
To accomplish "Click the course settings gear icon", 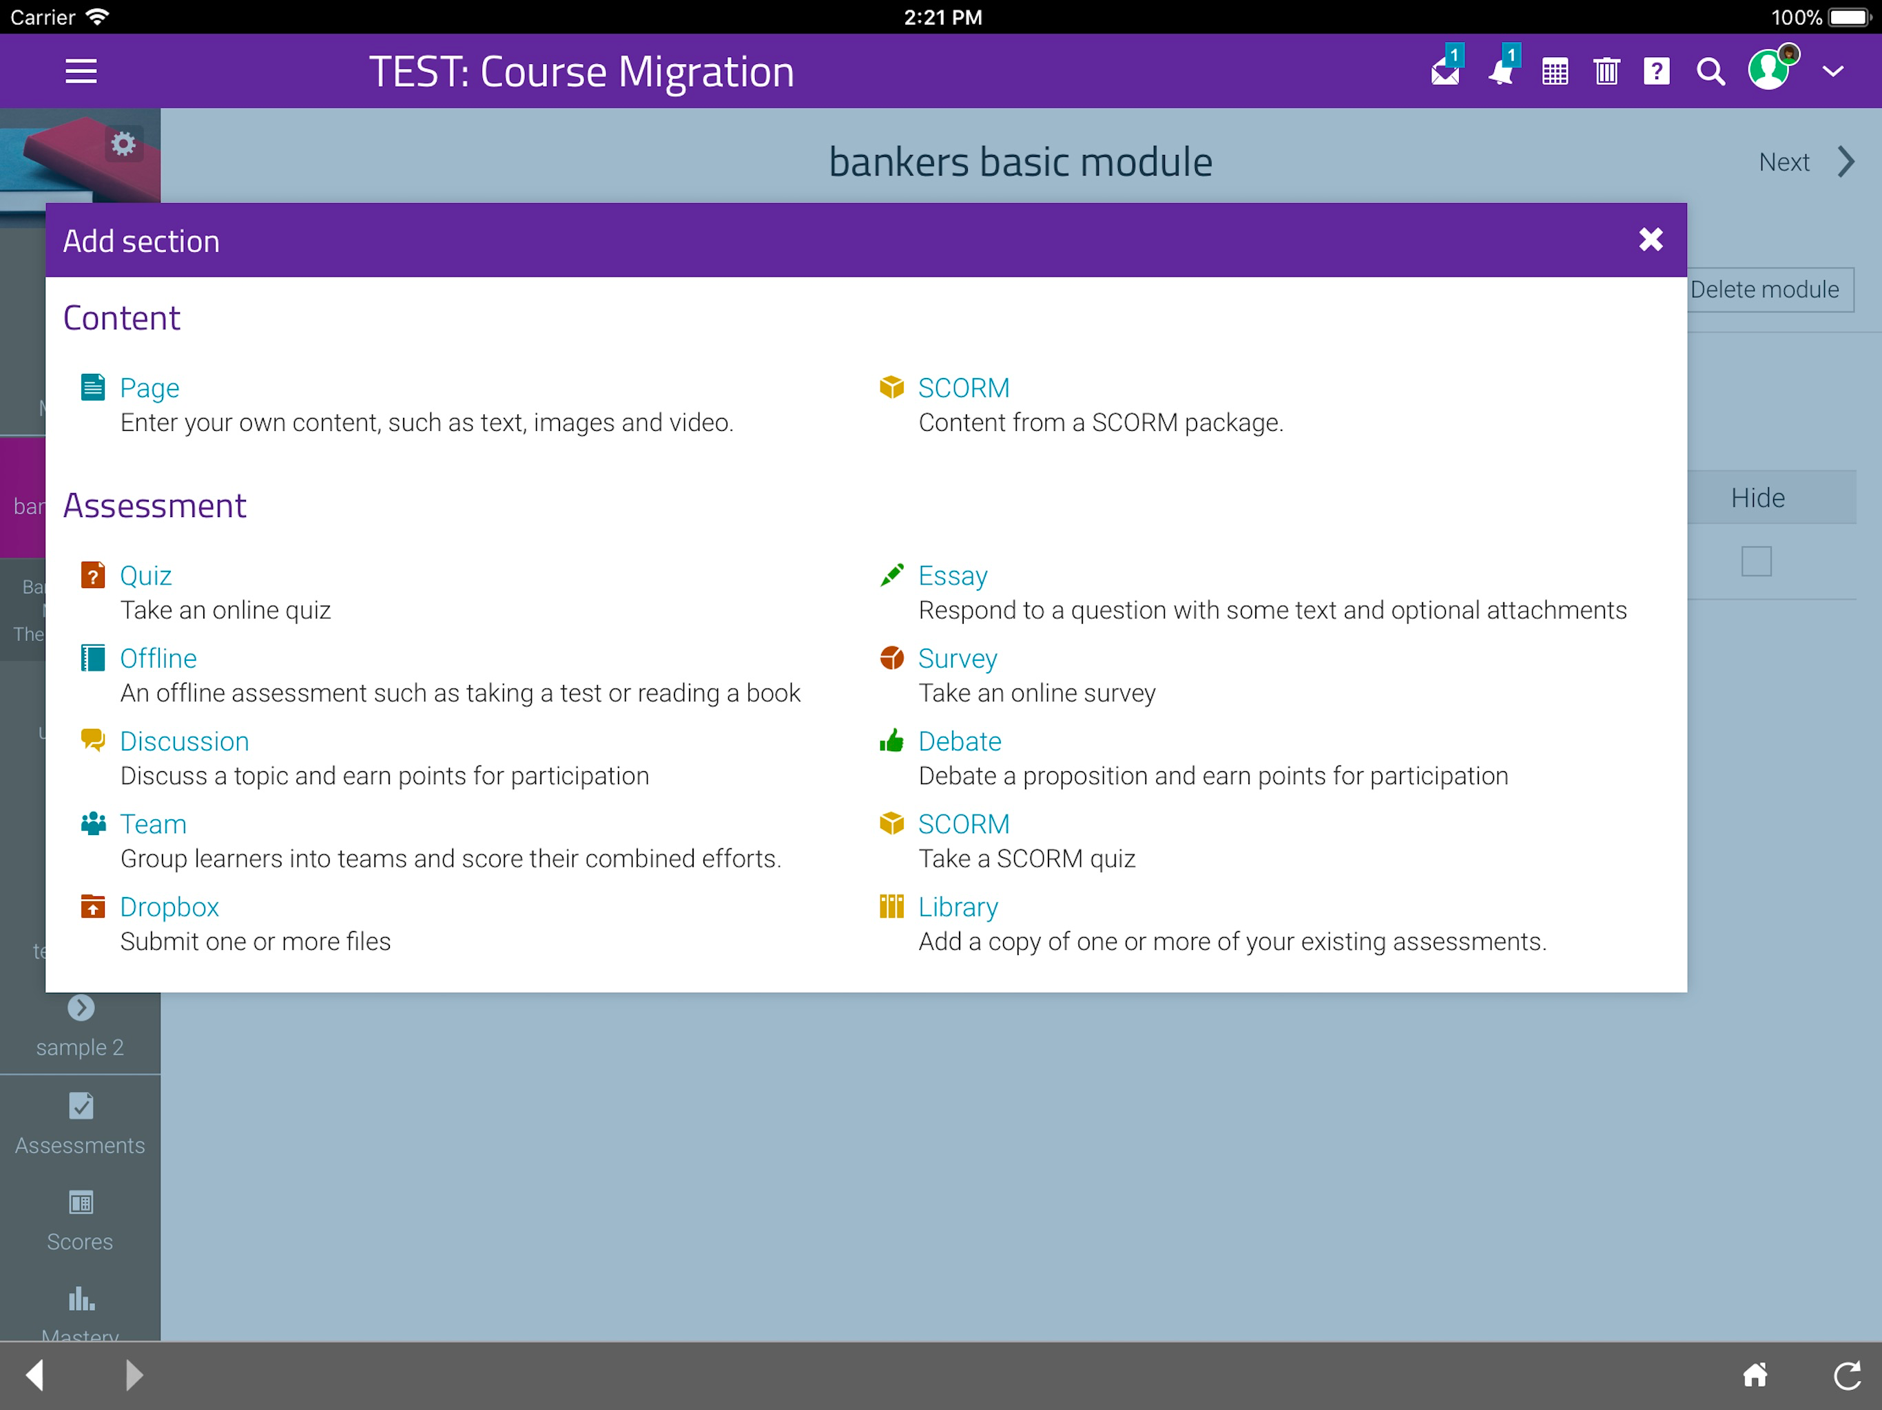I will pos(123,144).
